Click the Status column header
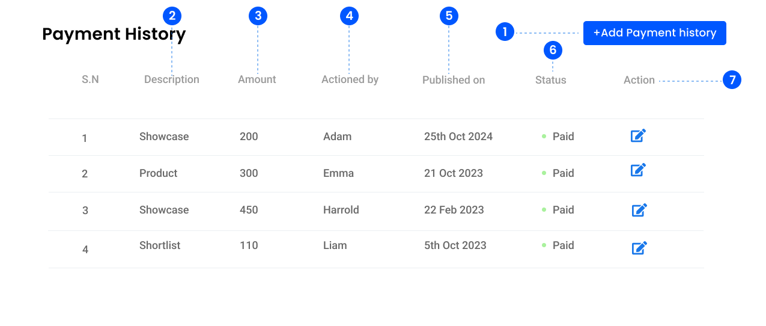Screen dimensions: 766x326 click(x=550, y=80)
